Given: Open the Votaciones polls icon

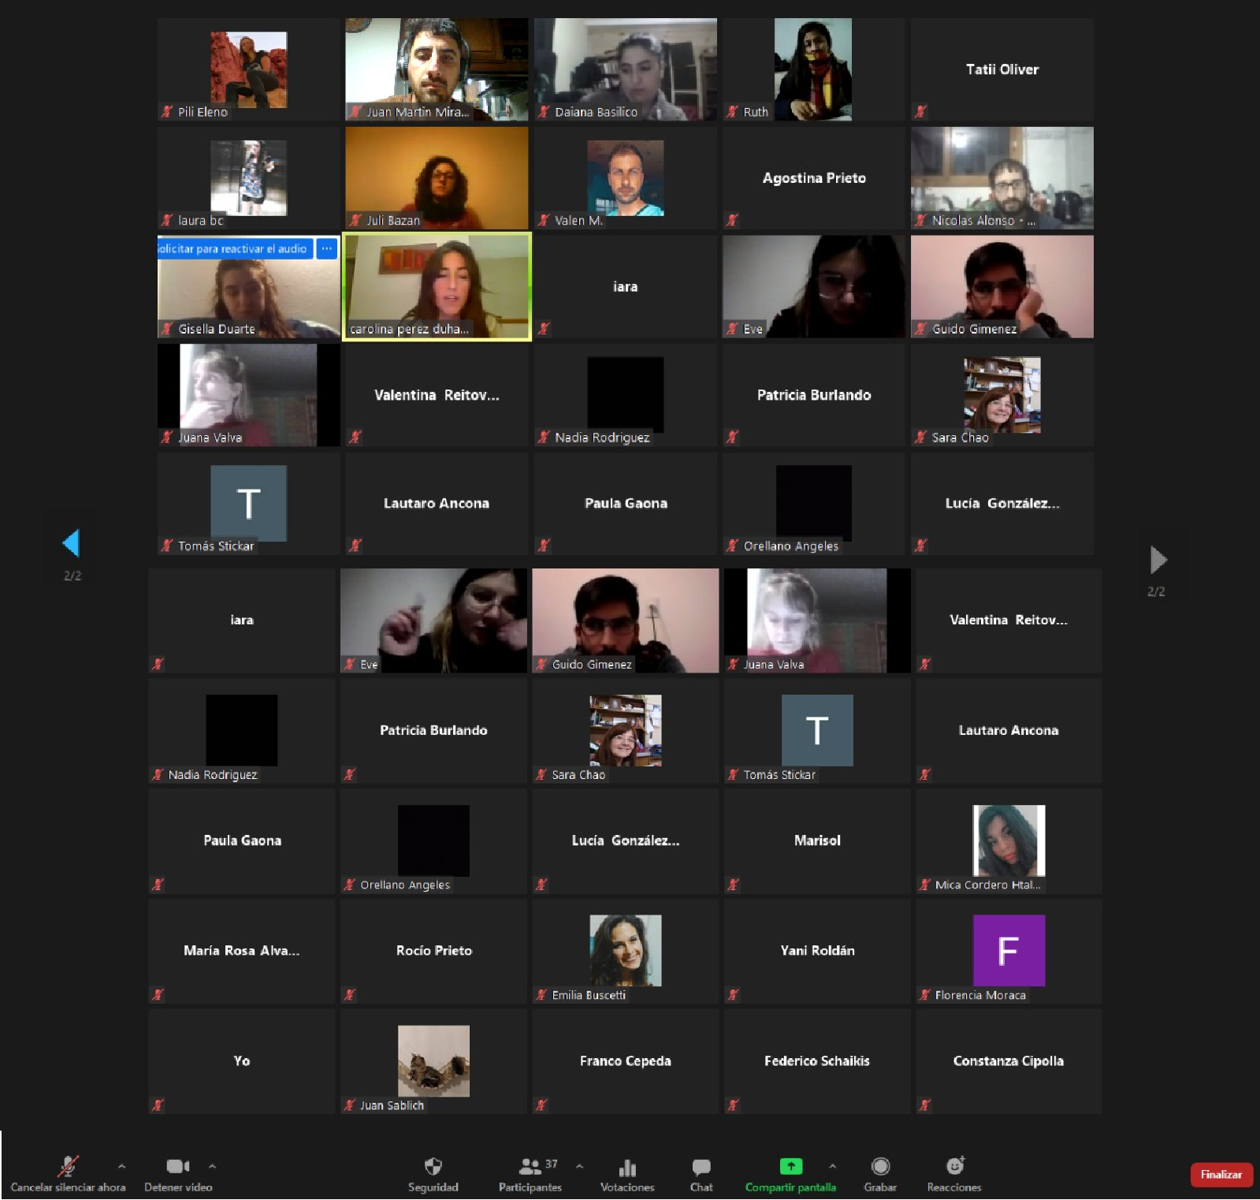Looking at the screenshot, I should click(627, 1167).
